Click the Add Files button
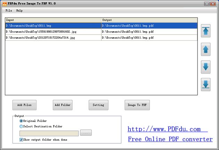The height and width of the screenshot is (150, 219). pyautogui.click(x=24, y=105)
